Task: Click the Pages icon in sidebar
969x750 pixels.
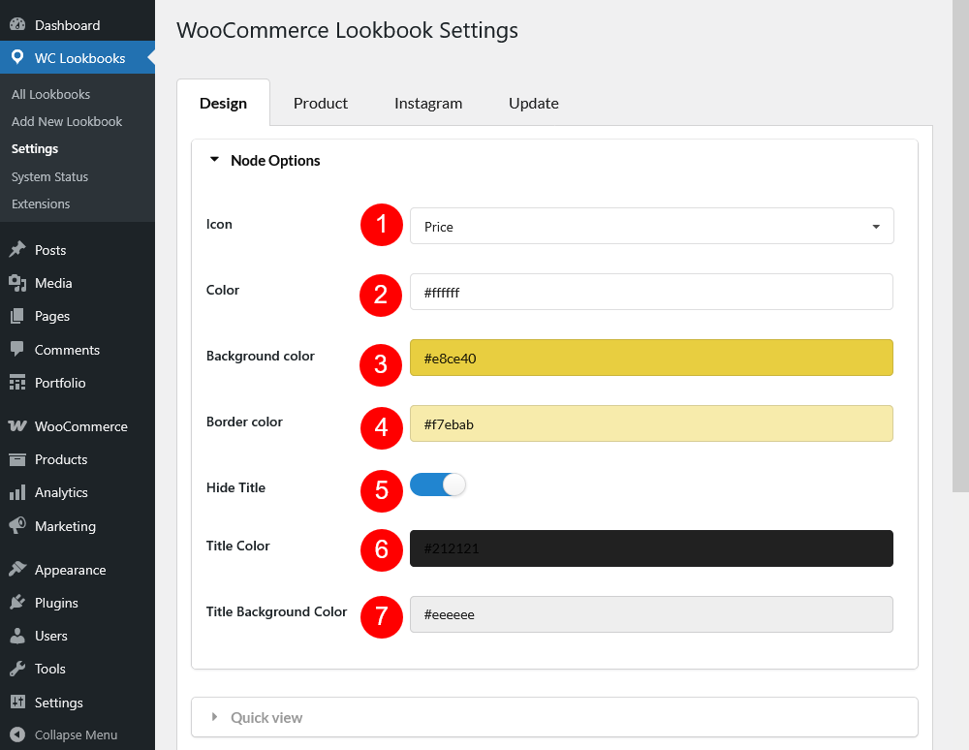Action: point(17,316)
